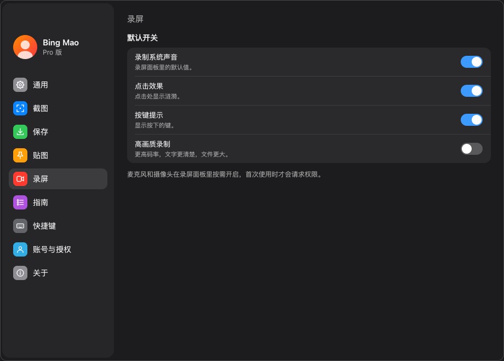Screen dimensions: 504x361
Task: Enable the 高画质录制 switch
Action: tap(471, 149)
